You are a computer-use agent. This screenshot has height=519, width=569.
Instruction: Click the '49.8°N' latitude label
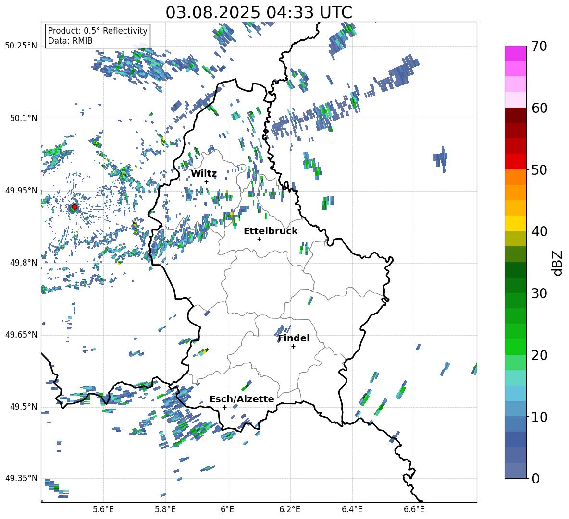click(x=24, y=263)
